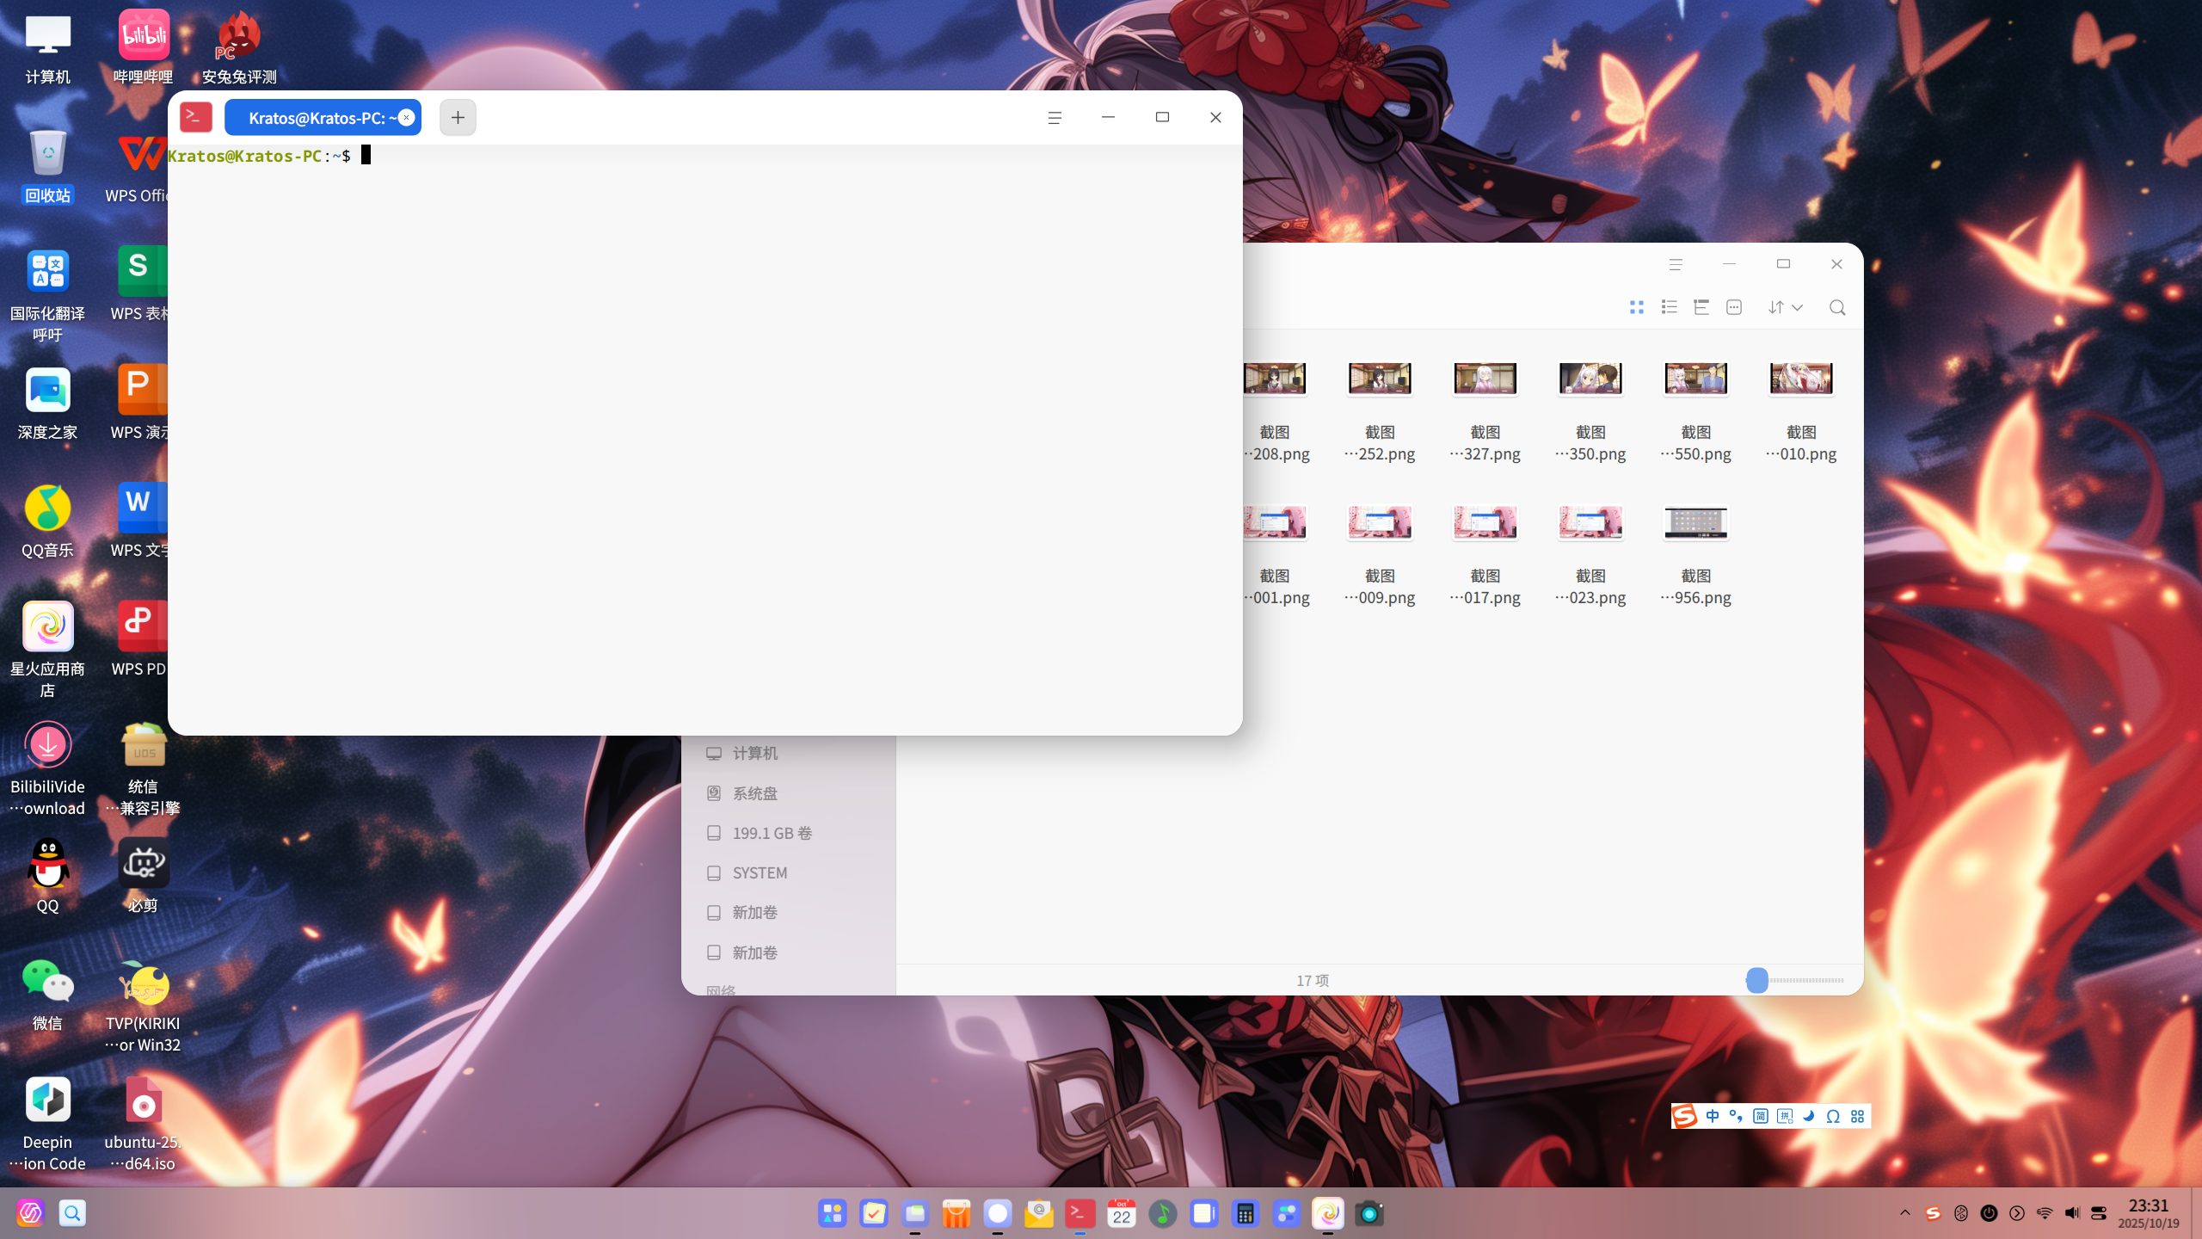
Task: Open quick settings toggle panel in tray
Action: pyautogui.click(x=2099, y=1213)
